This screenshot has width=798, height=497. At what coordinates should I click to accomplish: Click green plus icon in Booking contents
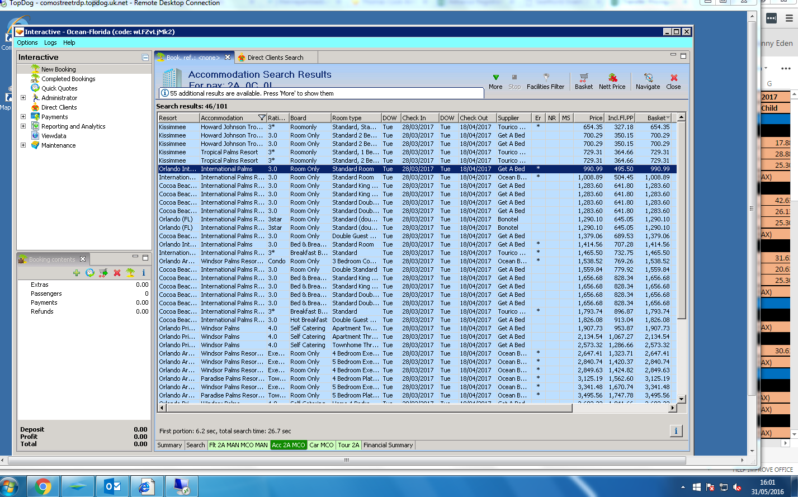[77, 273]
